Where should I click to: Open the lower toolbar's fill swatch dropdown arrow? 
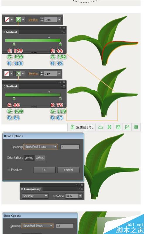tap(11, 73)
